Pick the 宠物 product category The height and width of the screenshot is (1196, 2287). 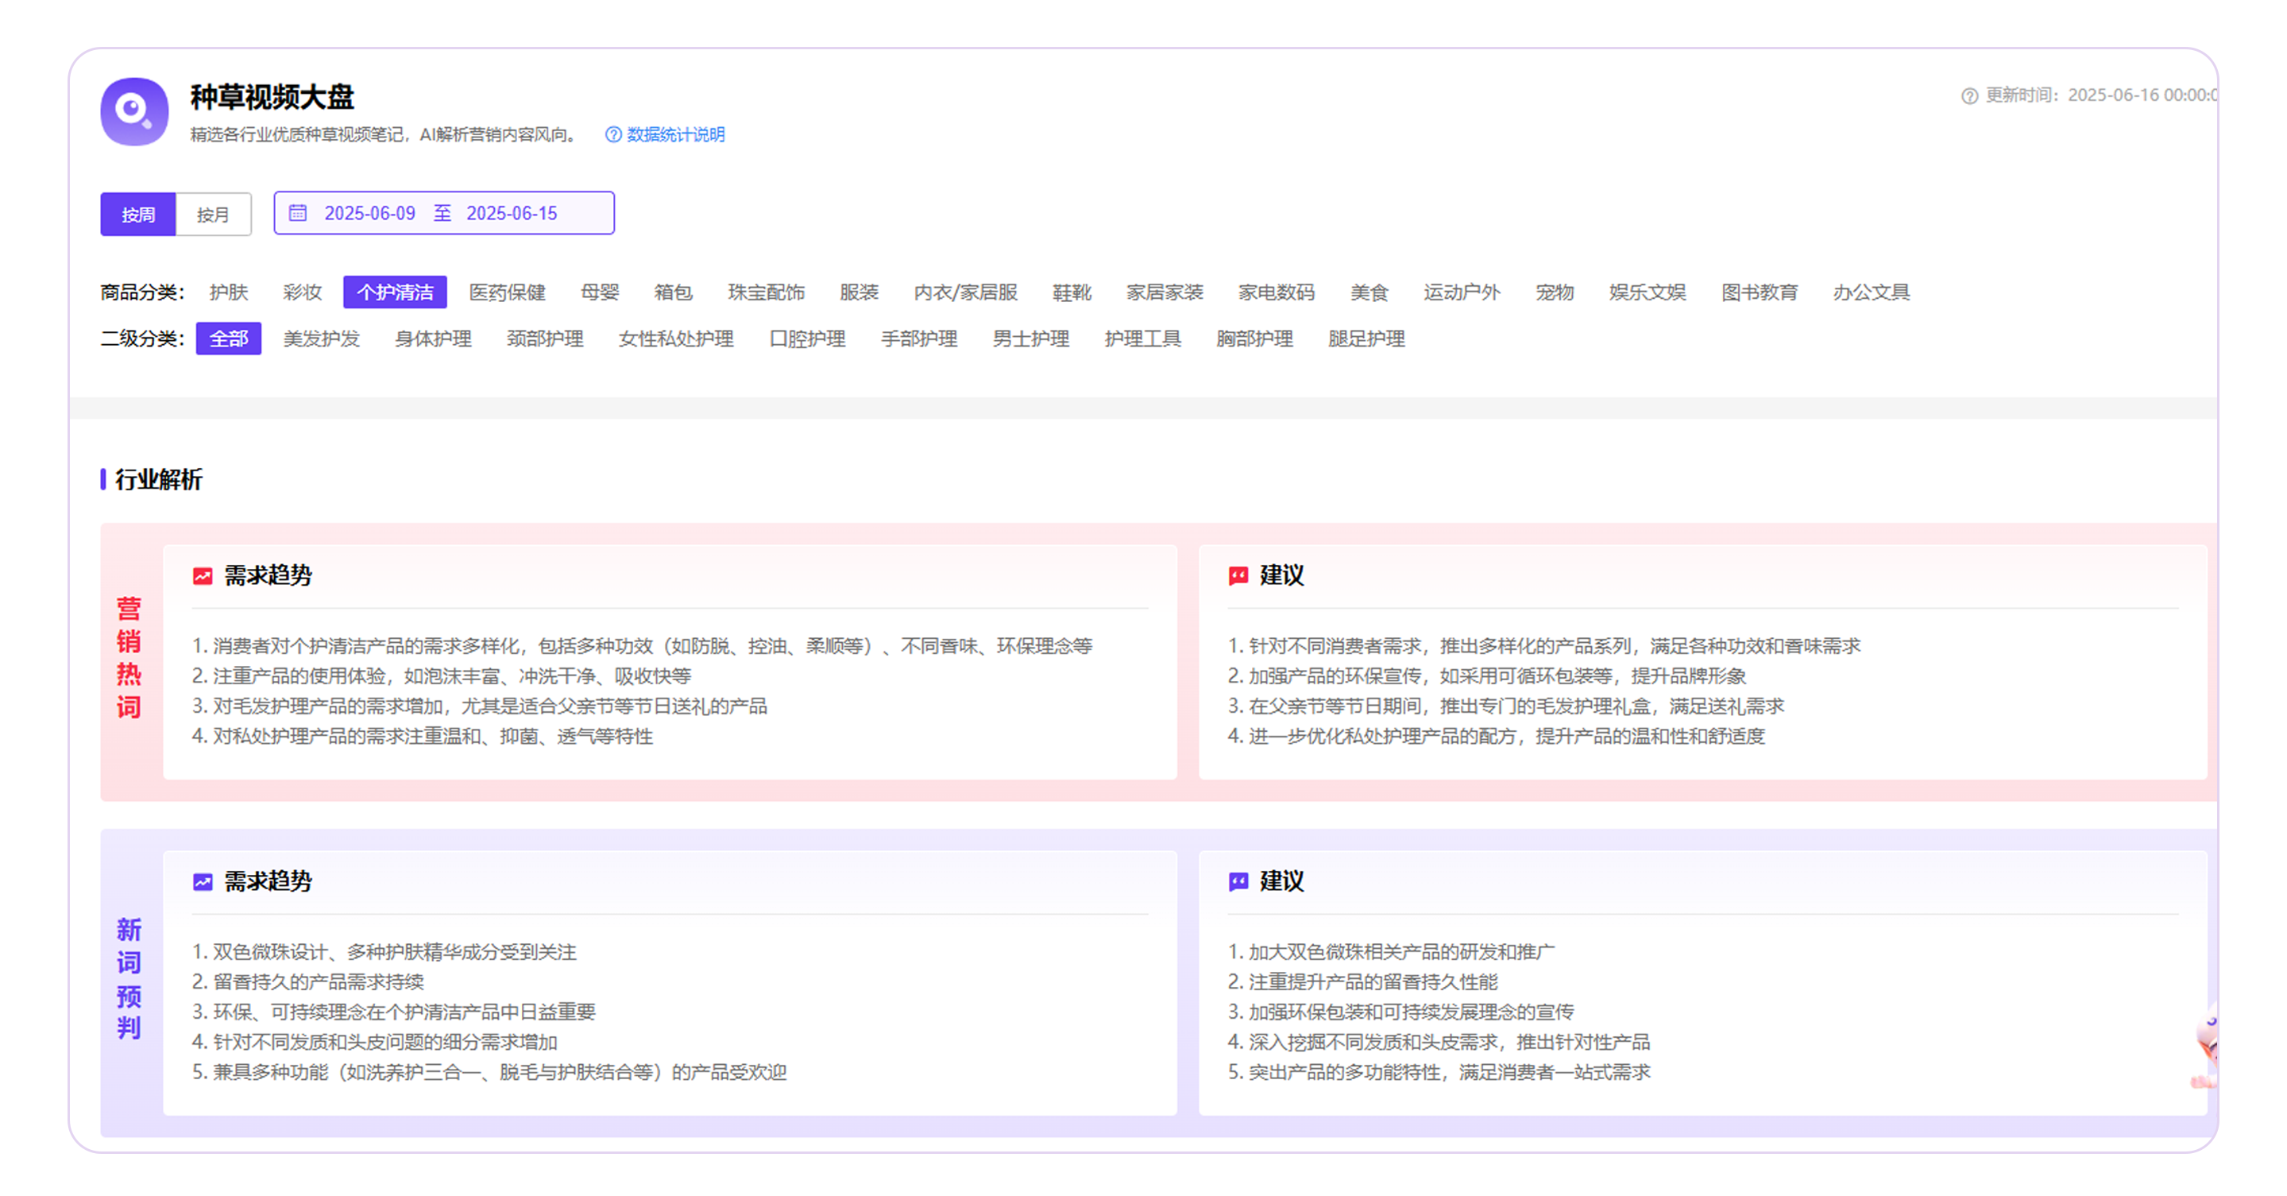[1554, 293]
